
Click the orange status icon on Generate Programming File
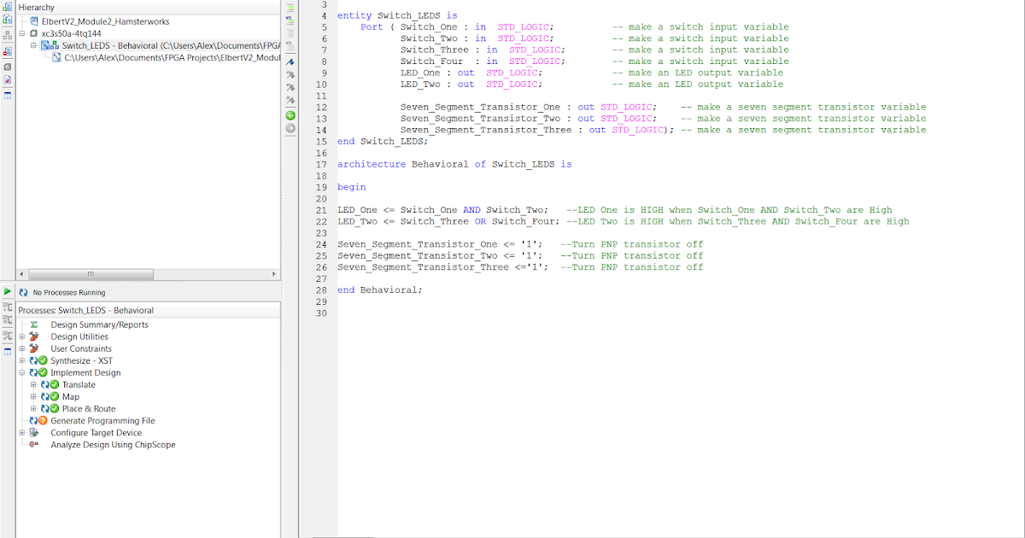(42, 421)
